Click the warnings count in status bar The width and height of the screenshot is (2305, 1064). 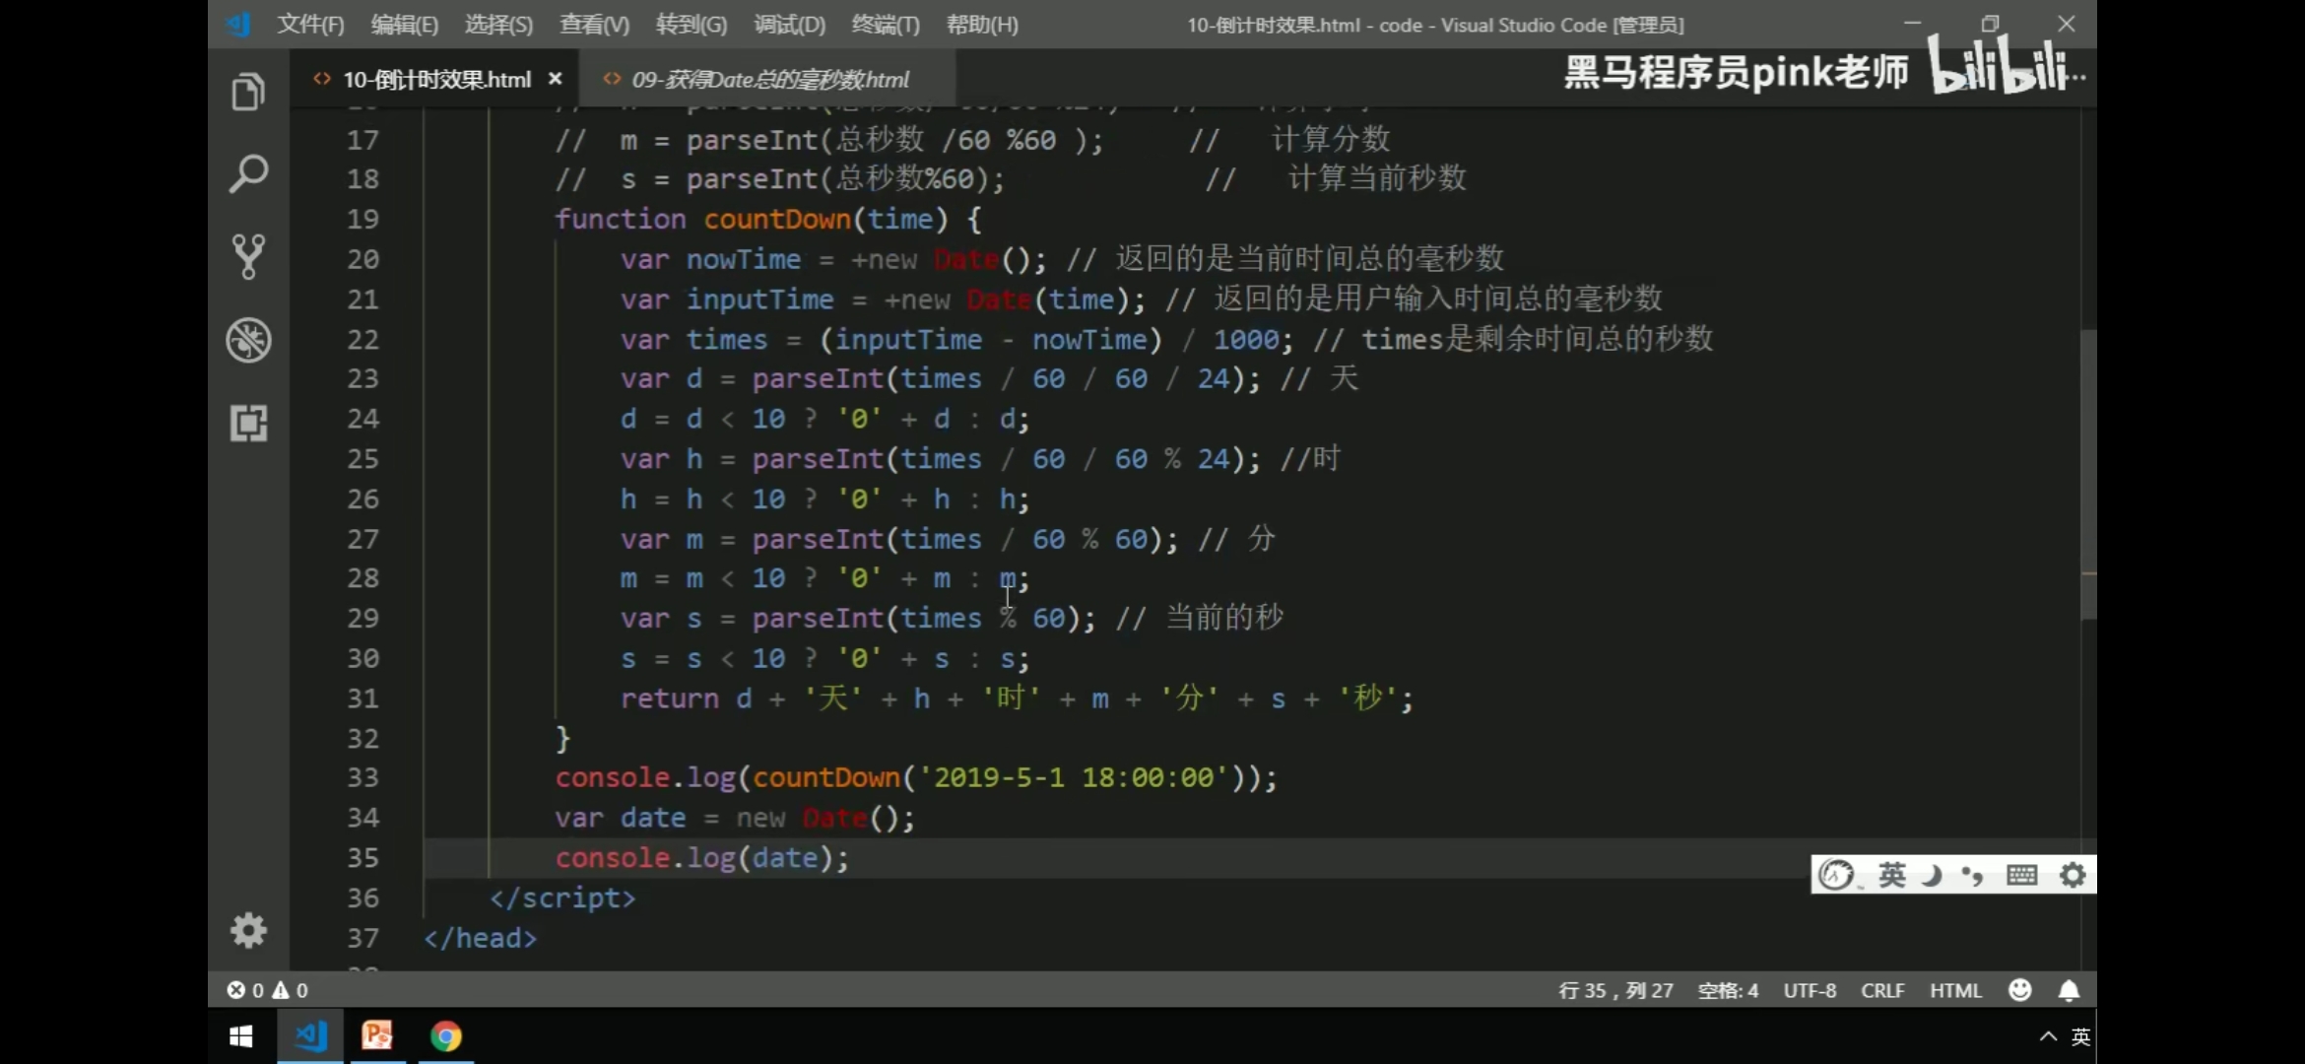click(x=291, y=990)
